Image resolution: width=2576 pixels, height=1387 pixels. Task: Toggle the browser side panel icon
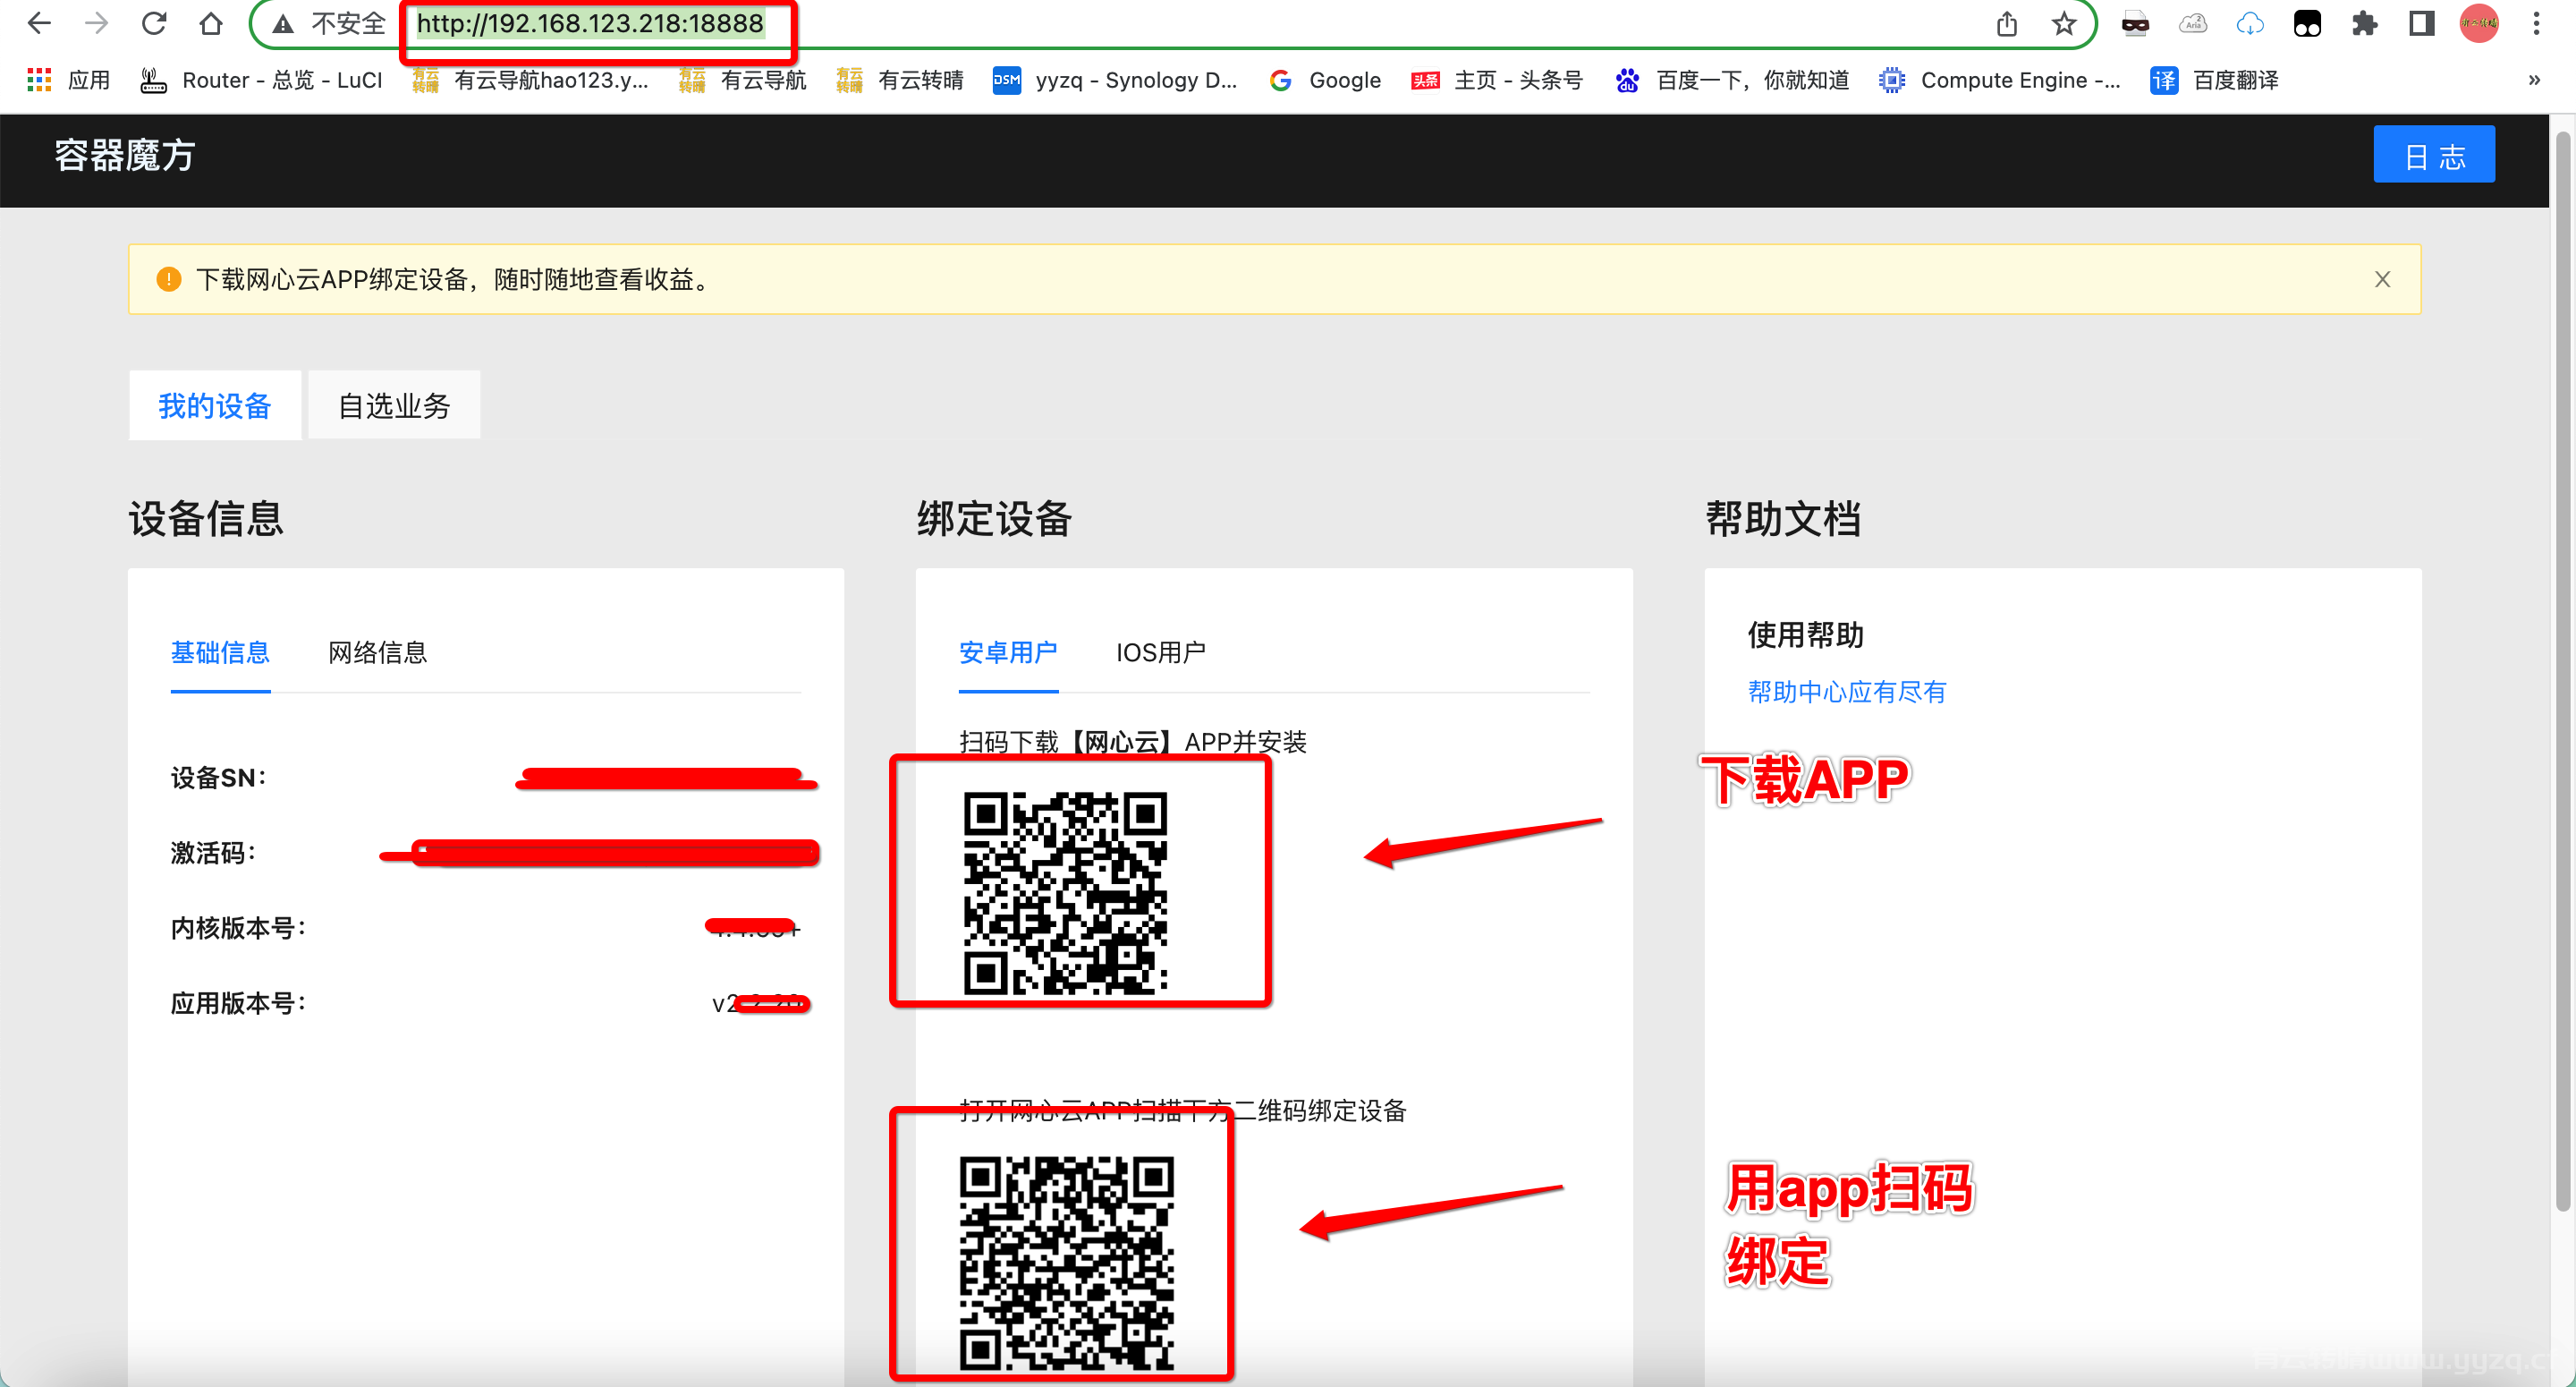coord(2421,24)
